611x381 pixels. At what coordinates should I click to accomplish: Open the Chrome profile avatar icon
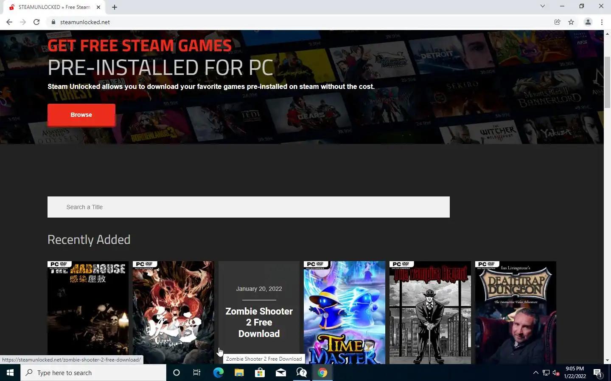click(x=588, y=22)
